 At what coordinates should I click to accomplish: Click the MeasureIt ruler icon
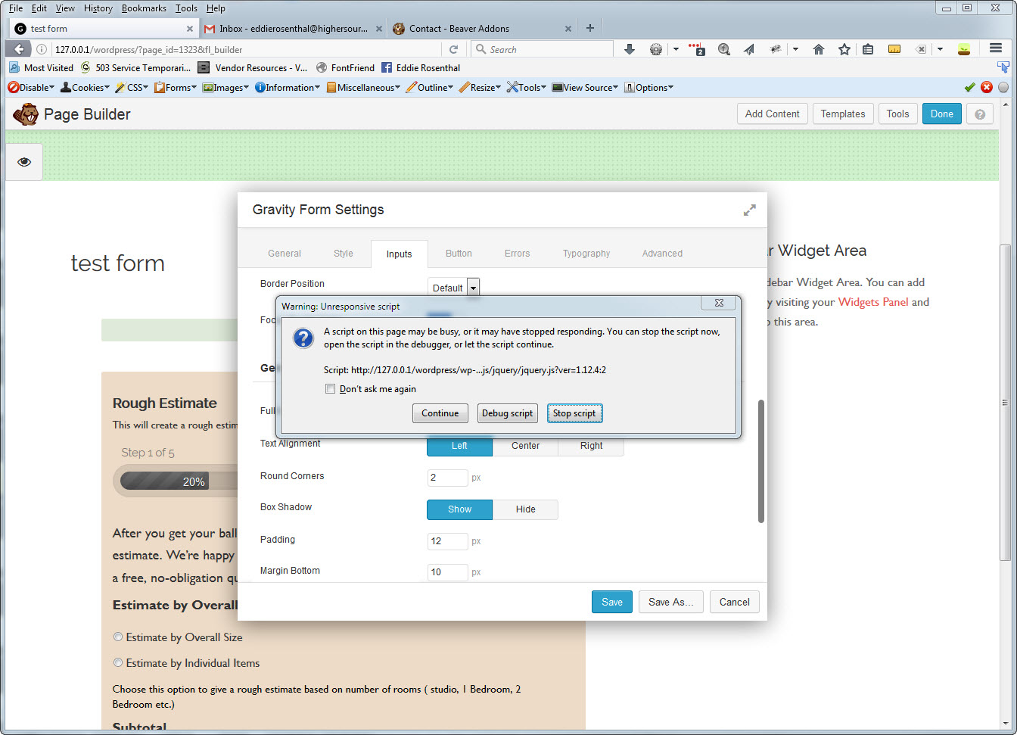[894, 49]
